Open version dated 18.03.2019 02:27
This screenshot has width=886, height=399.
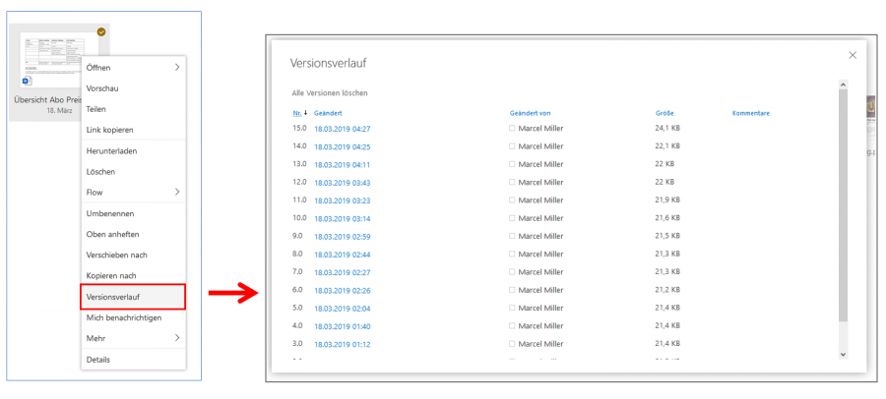point(343,272)
